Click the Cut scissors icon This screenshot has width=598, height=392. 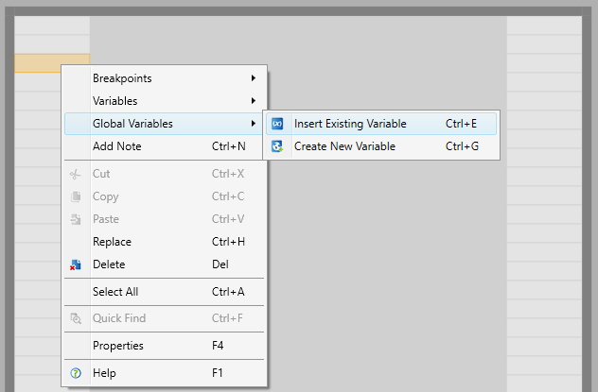(x=76, y=175)
